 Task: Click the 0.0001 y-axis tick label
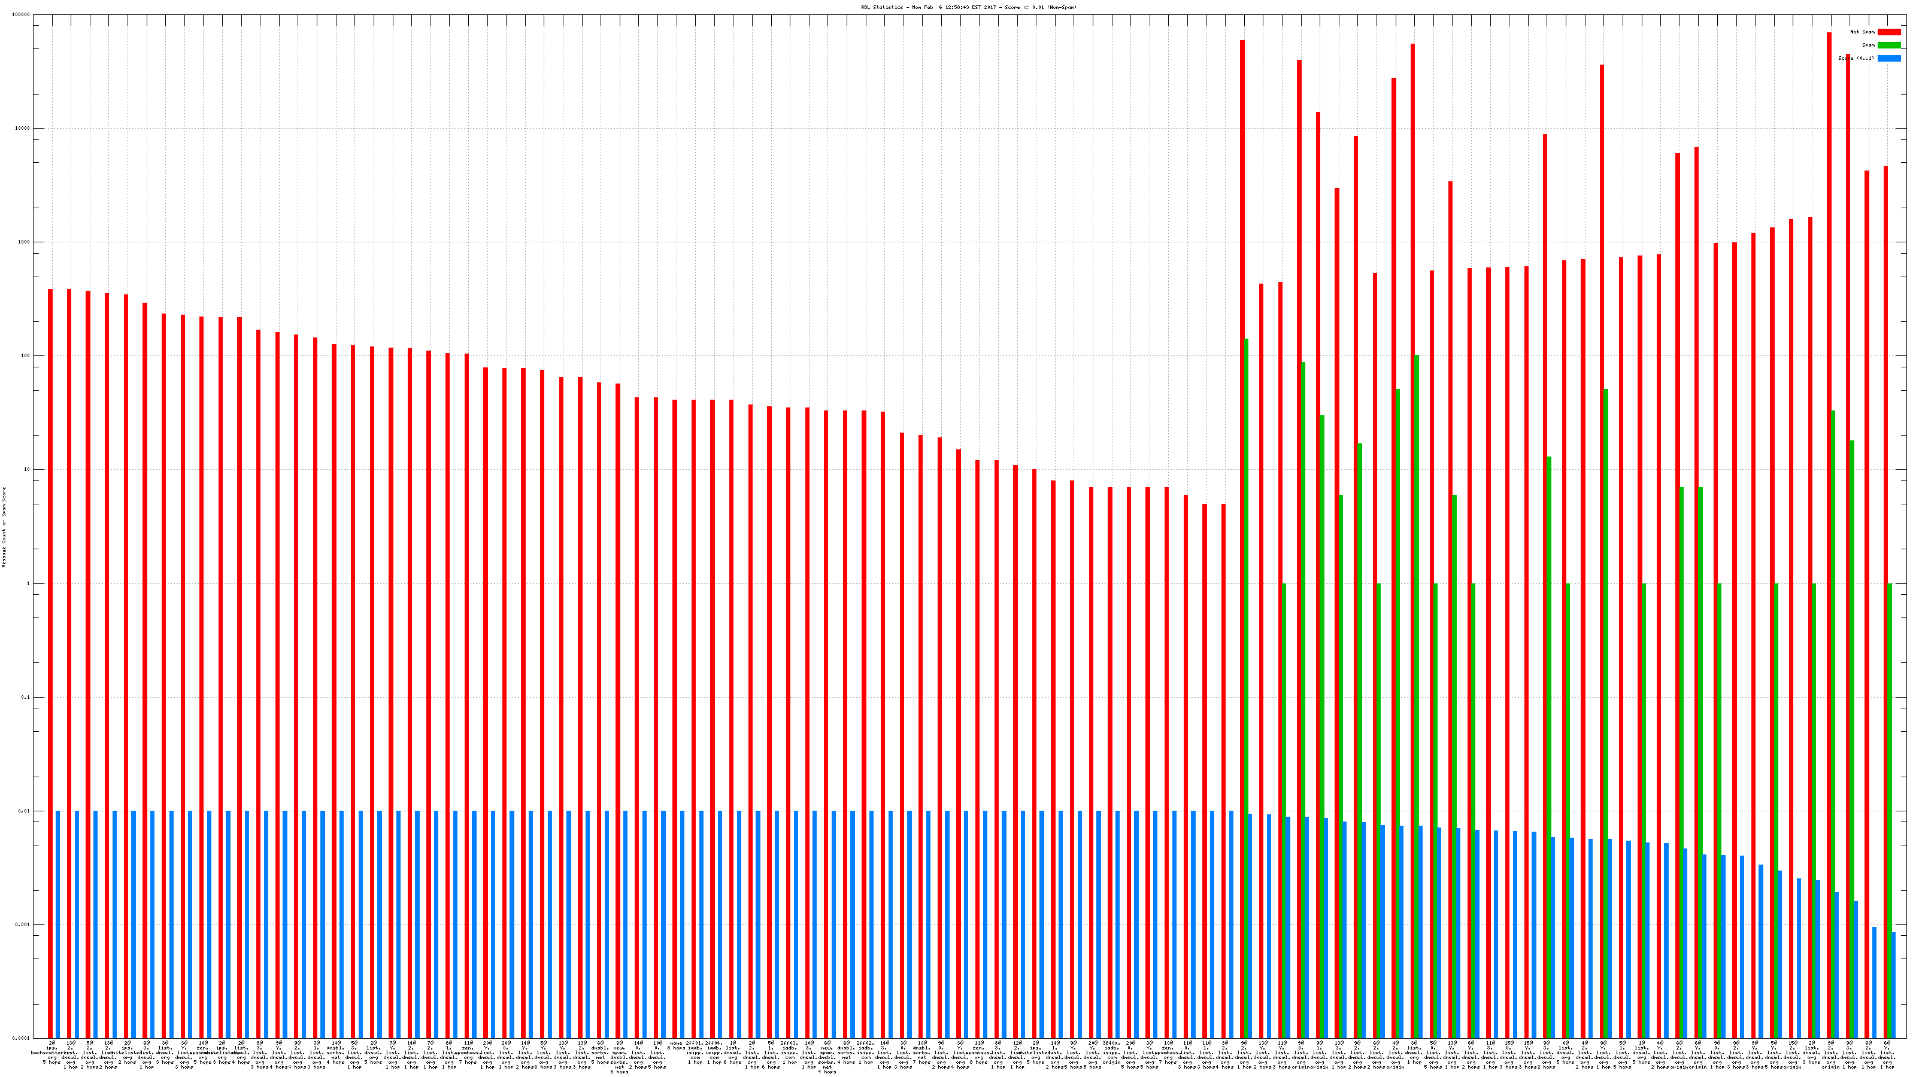22,1038
